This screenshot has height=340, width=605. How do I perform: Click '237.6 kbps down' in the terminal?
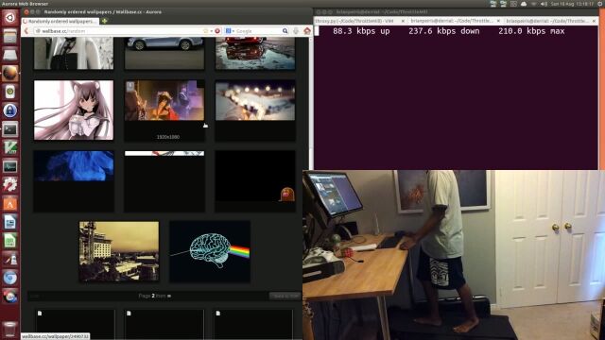tap(444, 31)
